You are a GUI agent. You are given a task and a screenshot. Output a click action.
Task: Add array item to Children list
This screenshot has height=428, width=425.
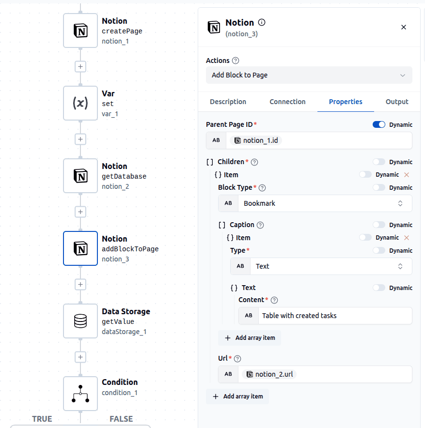(x=237, y=397)
